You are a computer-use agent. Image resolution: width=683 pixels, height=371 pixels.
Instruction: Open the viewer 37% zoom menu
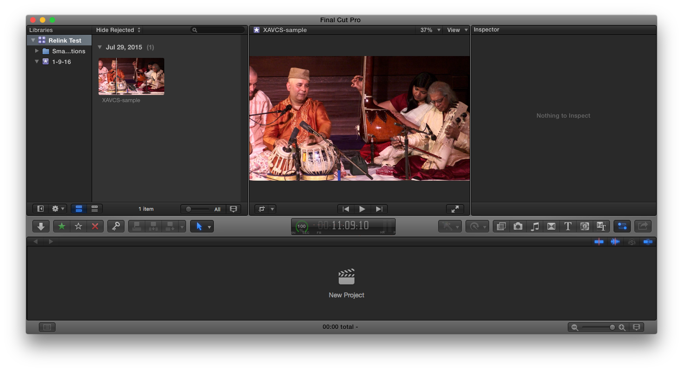(430, 30)
